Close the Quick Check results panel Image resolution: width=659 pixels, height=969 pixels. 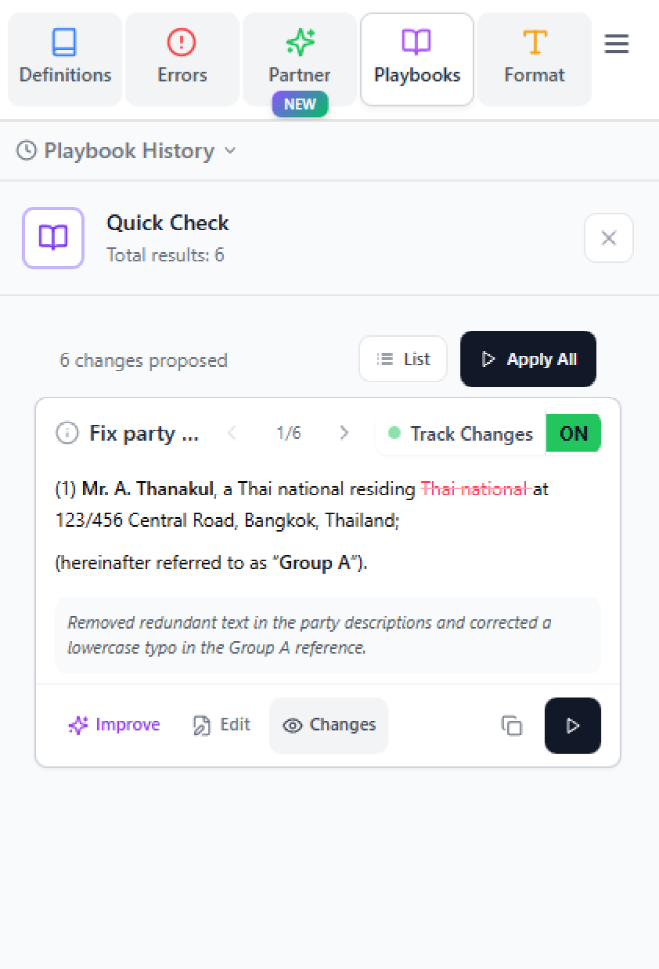point(608,238)
